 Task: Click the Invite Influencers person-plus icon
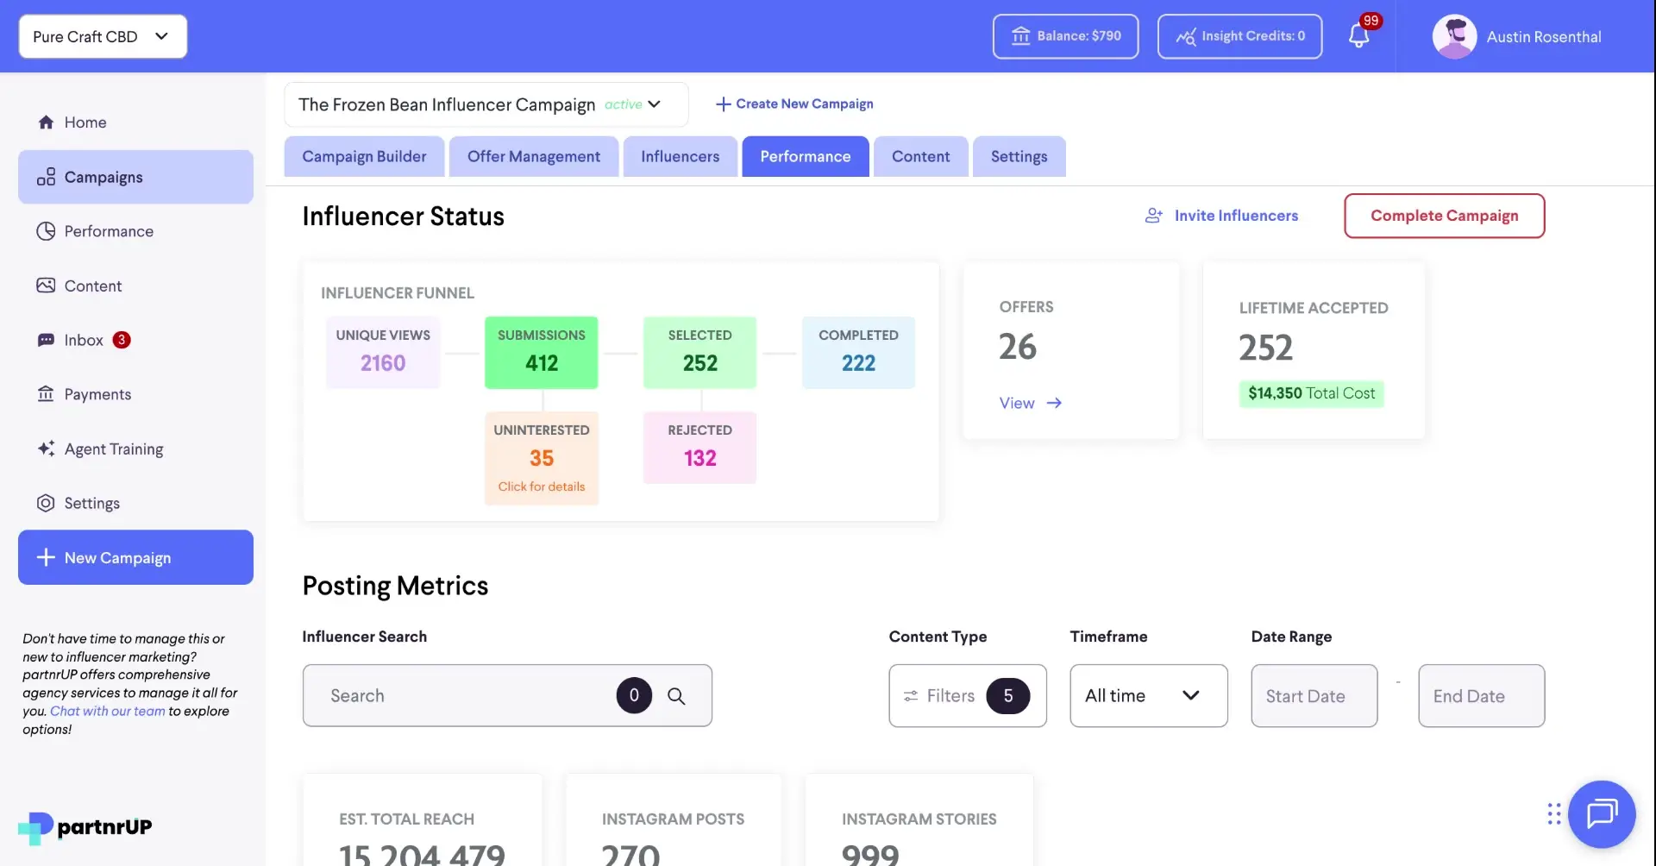click(x=1153, y=216)
